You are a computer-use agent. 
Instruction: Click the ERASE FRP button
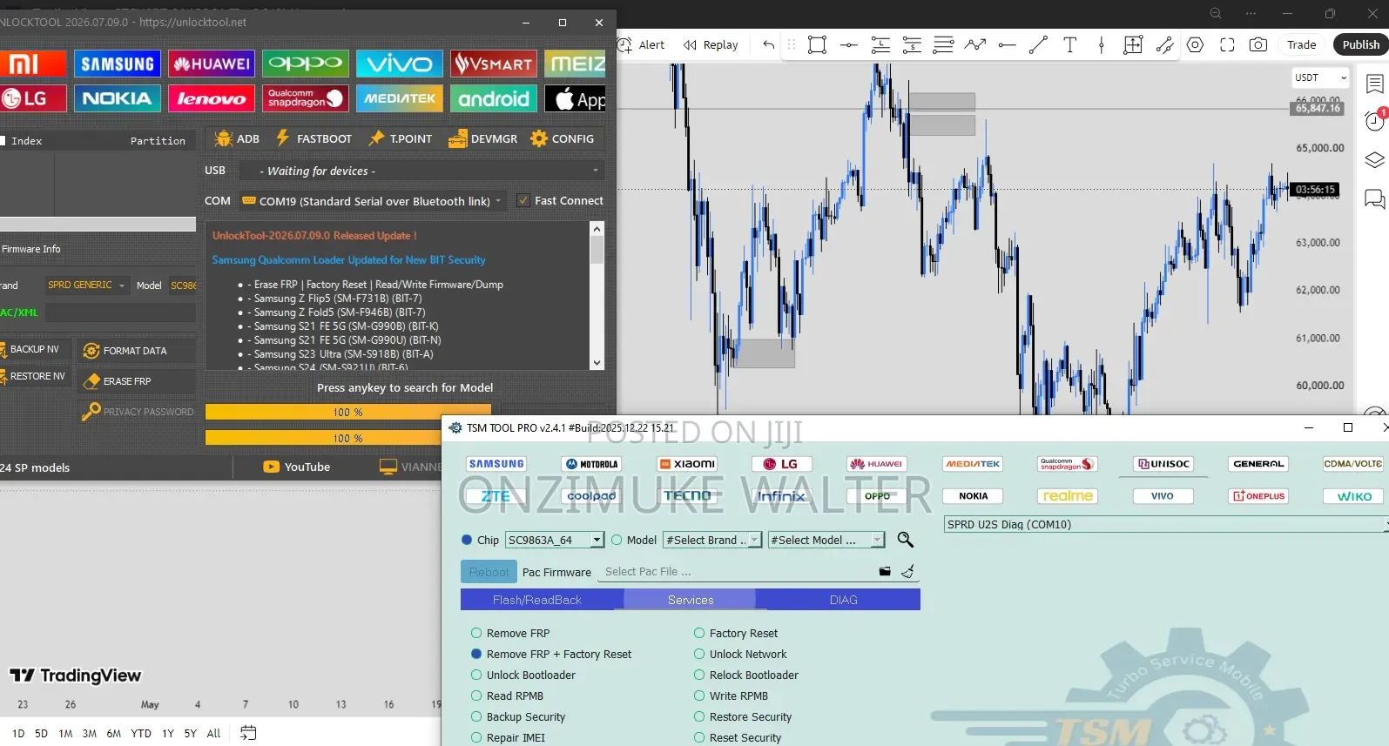(x=137, y=381)
